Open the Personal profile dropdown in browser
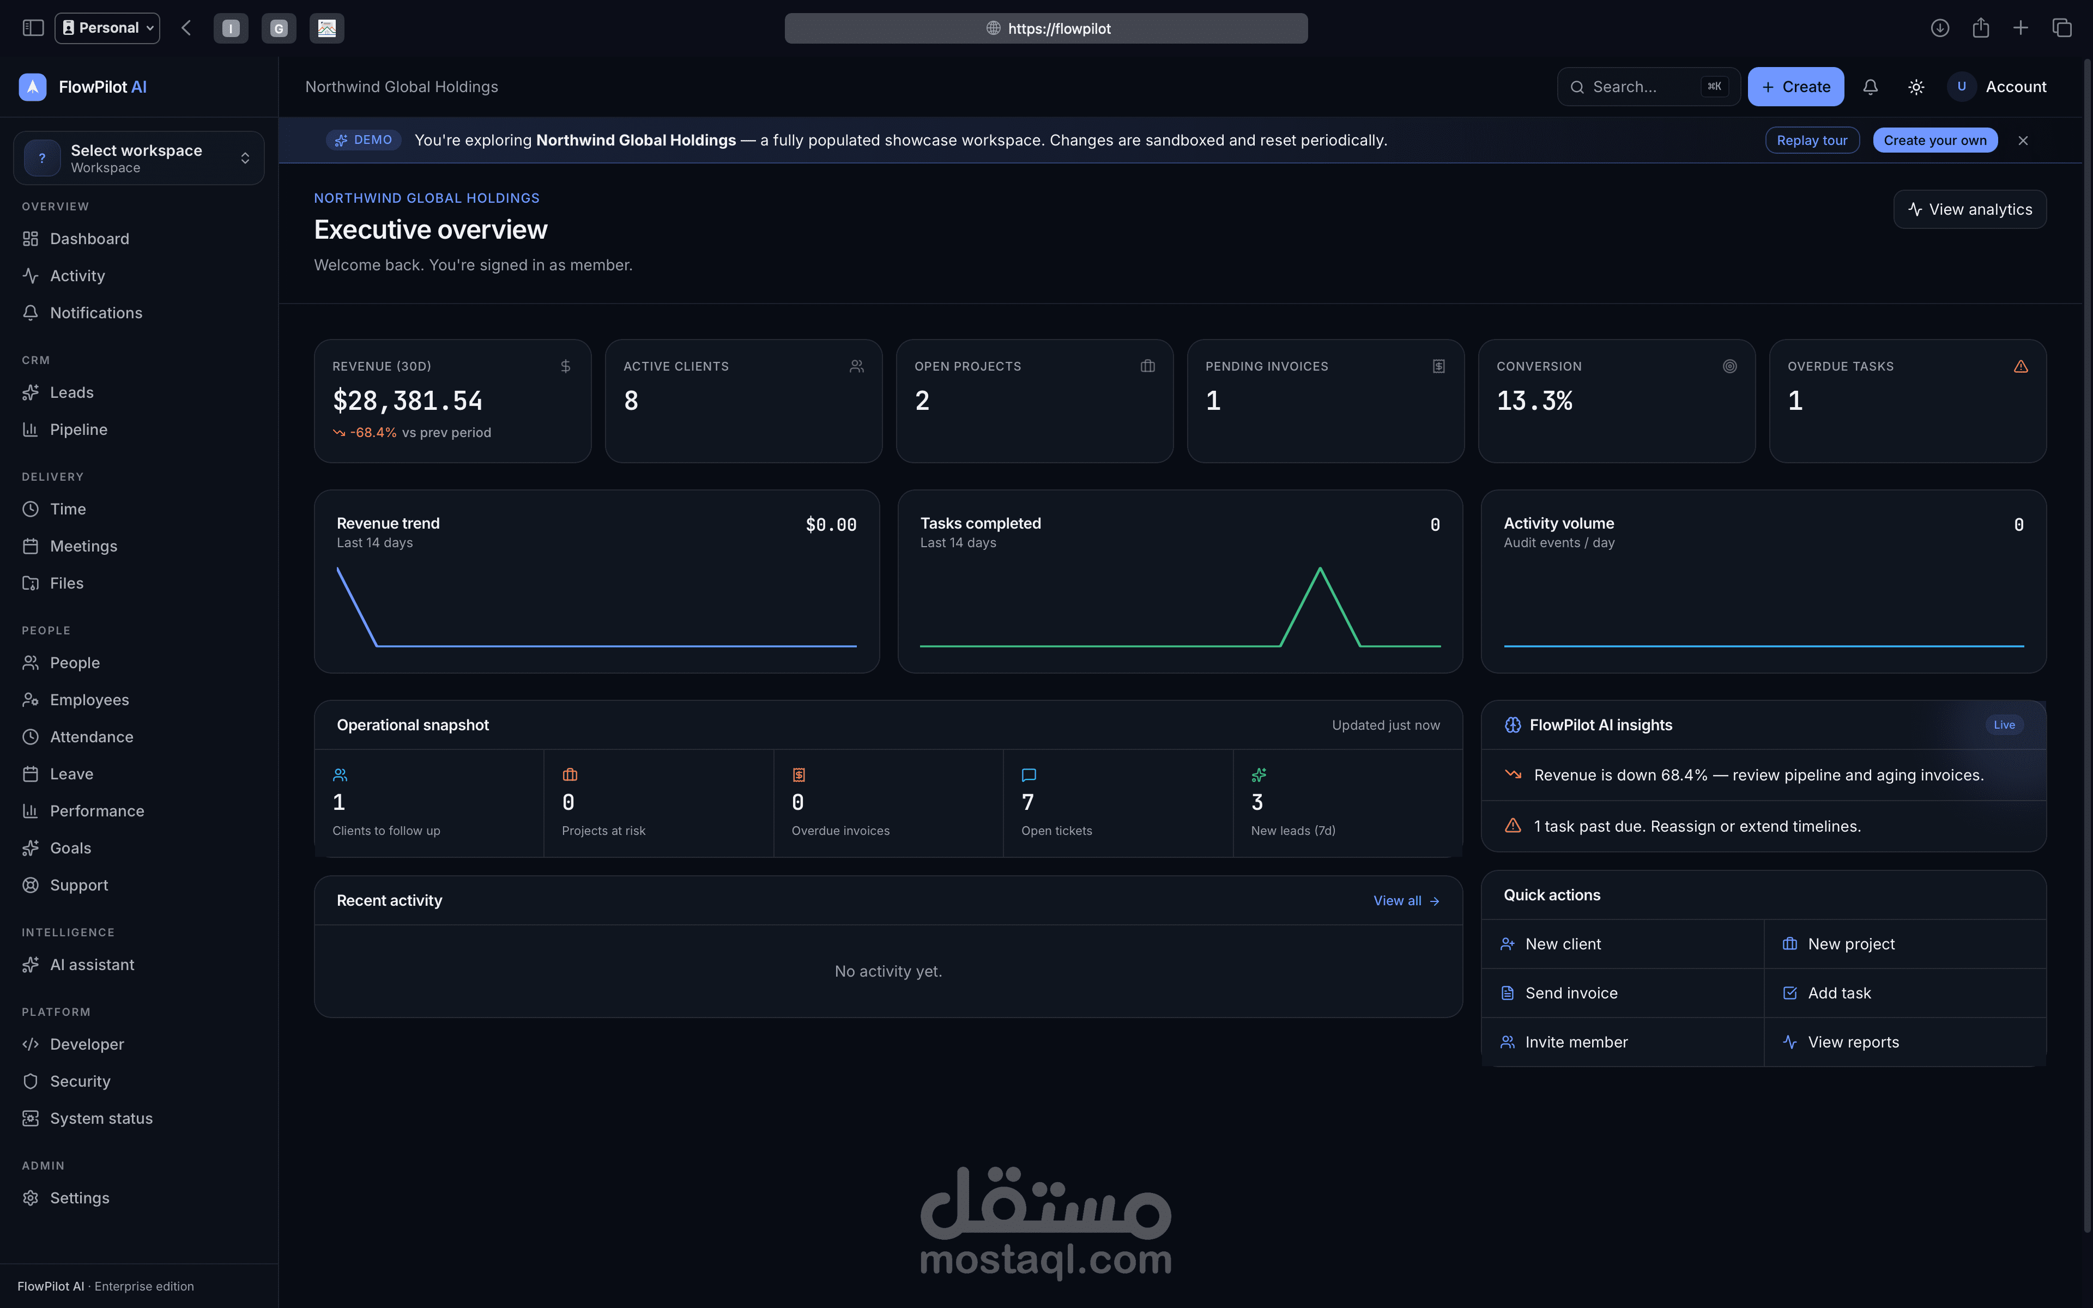Image resolution: width=2093 pixels, height=1308 pixels. [107, 28]
